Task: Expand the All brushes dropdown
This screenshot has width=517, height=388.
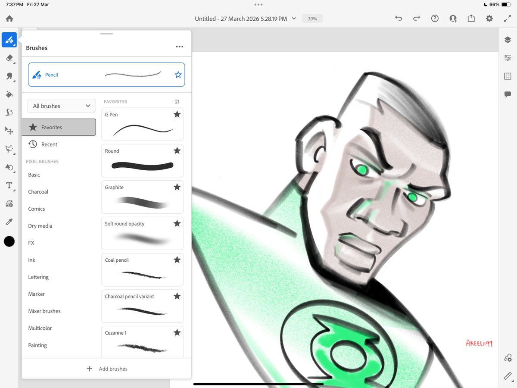Action: click(x=61, y=106)
